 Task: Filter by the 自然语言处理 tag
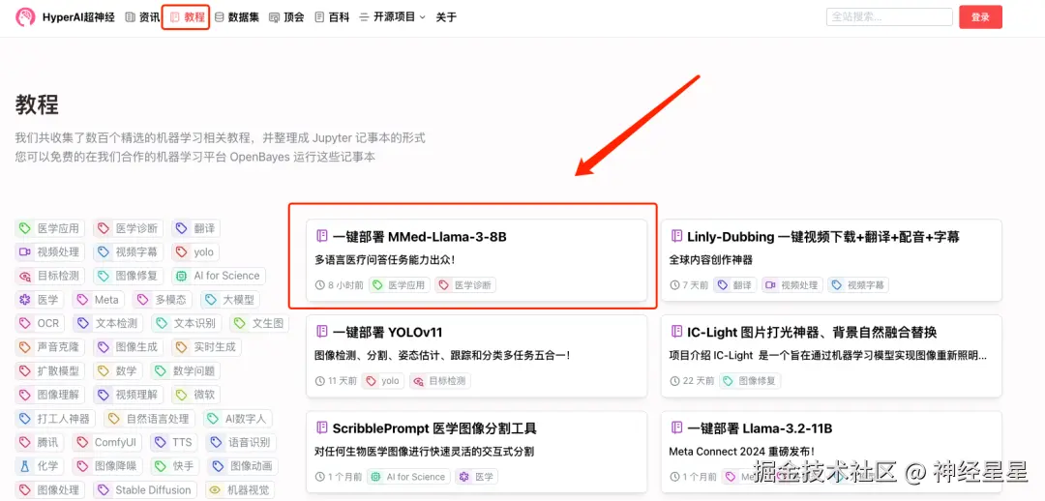coord(149,419)
